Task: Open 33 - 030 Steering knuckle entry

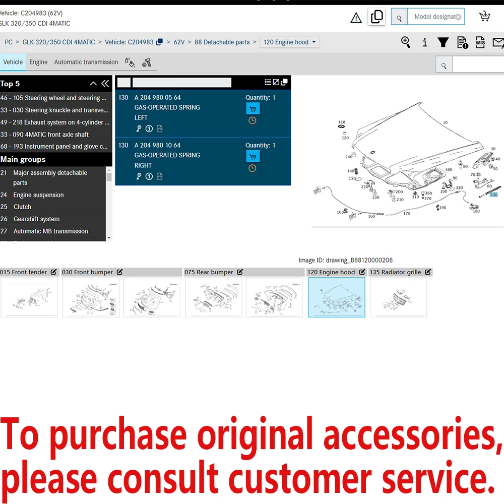Action: 54,110
